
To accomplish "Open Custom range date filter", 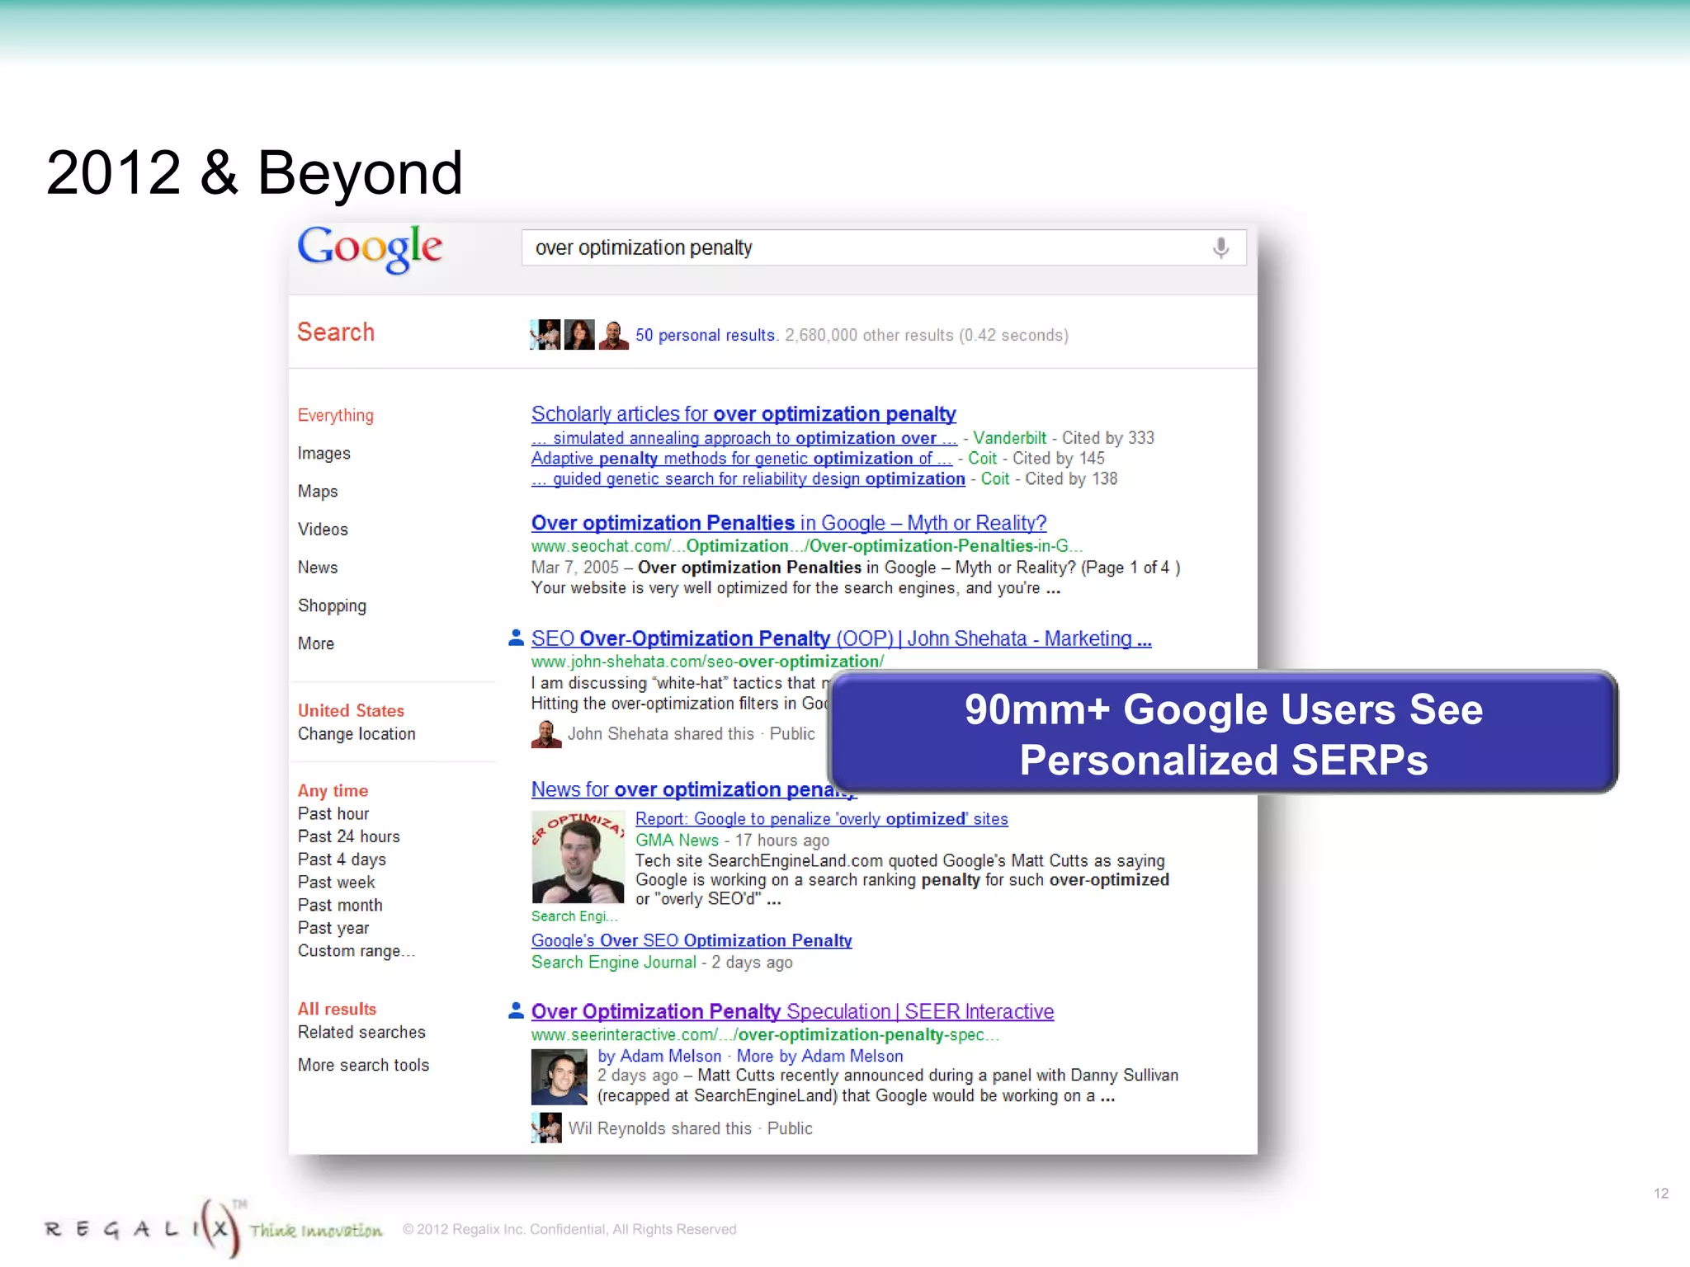I will 356,951.
